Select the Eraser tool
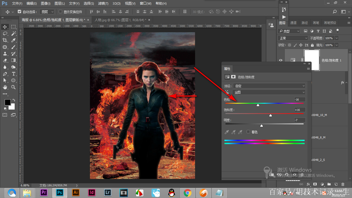352x198 pixels. click(5, 60)
